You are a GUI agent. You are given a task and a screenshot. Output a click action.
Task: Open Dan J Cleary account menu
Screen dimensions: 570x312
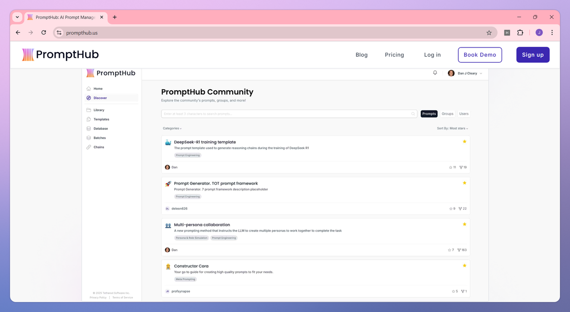pyautogui.click(x=465, y=73)
